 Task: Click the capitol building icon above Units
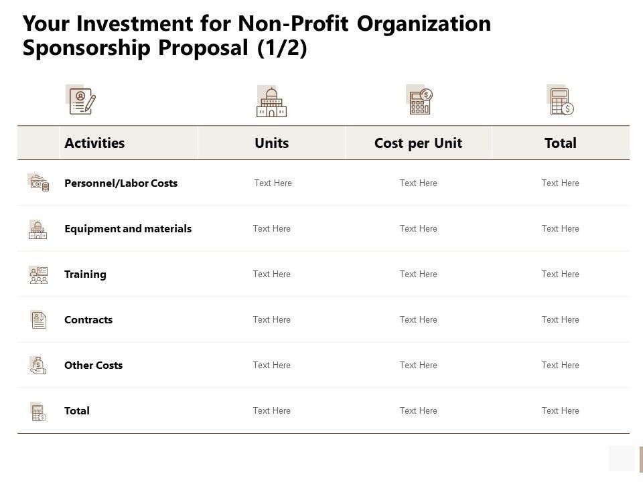point(271,102)
